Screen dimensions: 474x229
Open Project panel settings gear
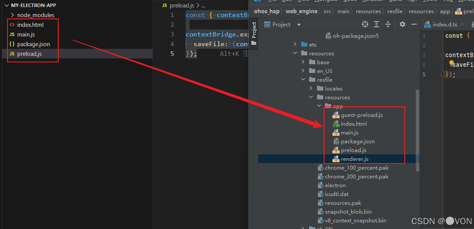point(403,25)
